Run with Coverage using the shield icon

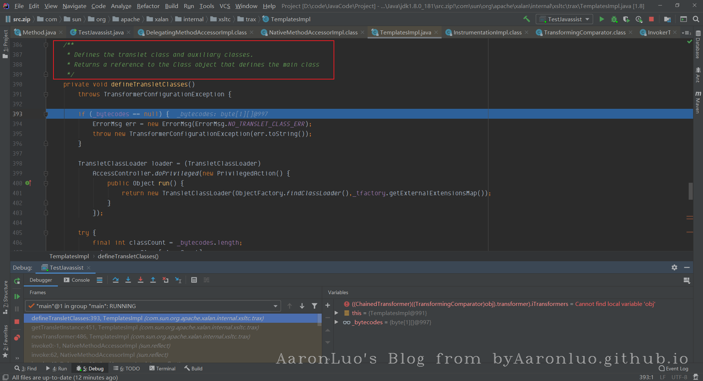click(x=626, y=19)
